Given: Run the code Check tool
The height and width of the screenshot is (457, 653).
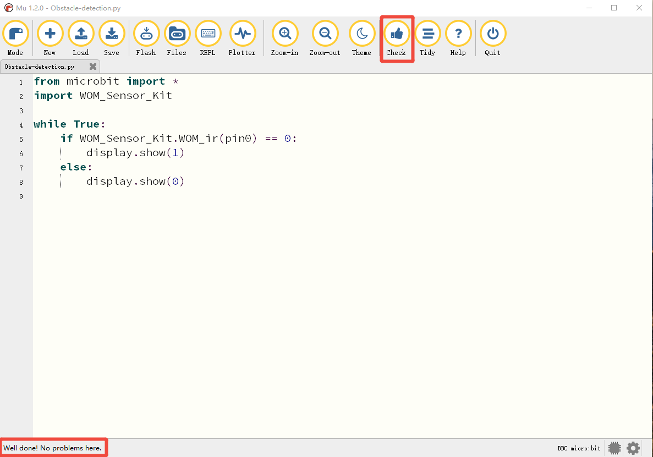Looking at the screenshot, I should 397,34.
